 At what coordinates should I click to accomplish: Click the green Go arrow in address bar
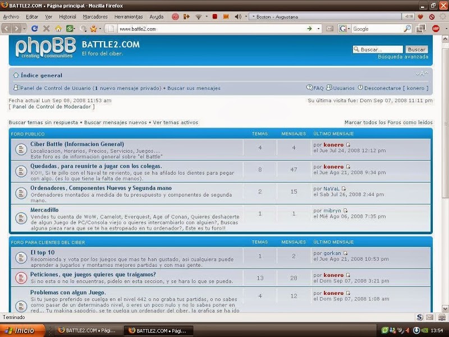pyautogui.click(x=309, y=29)
